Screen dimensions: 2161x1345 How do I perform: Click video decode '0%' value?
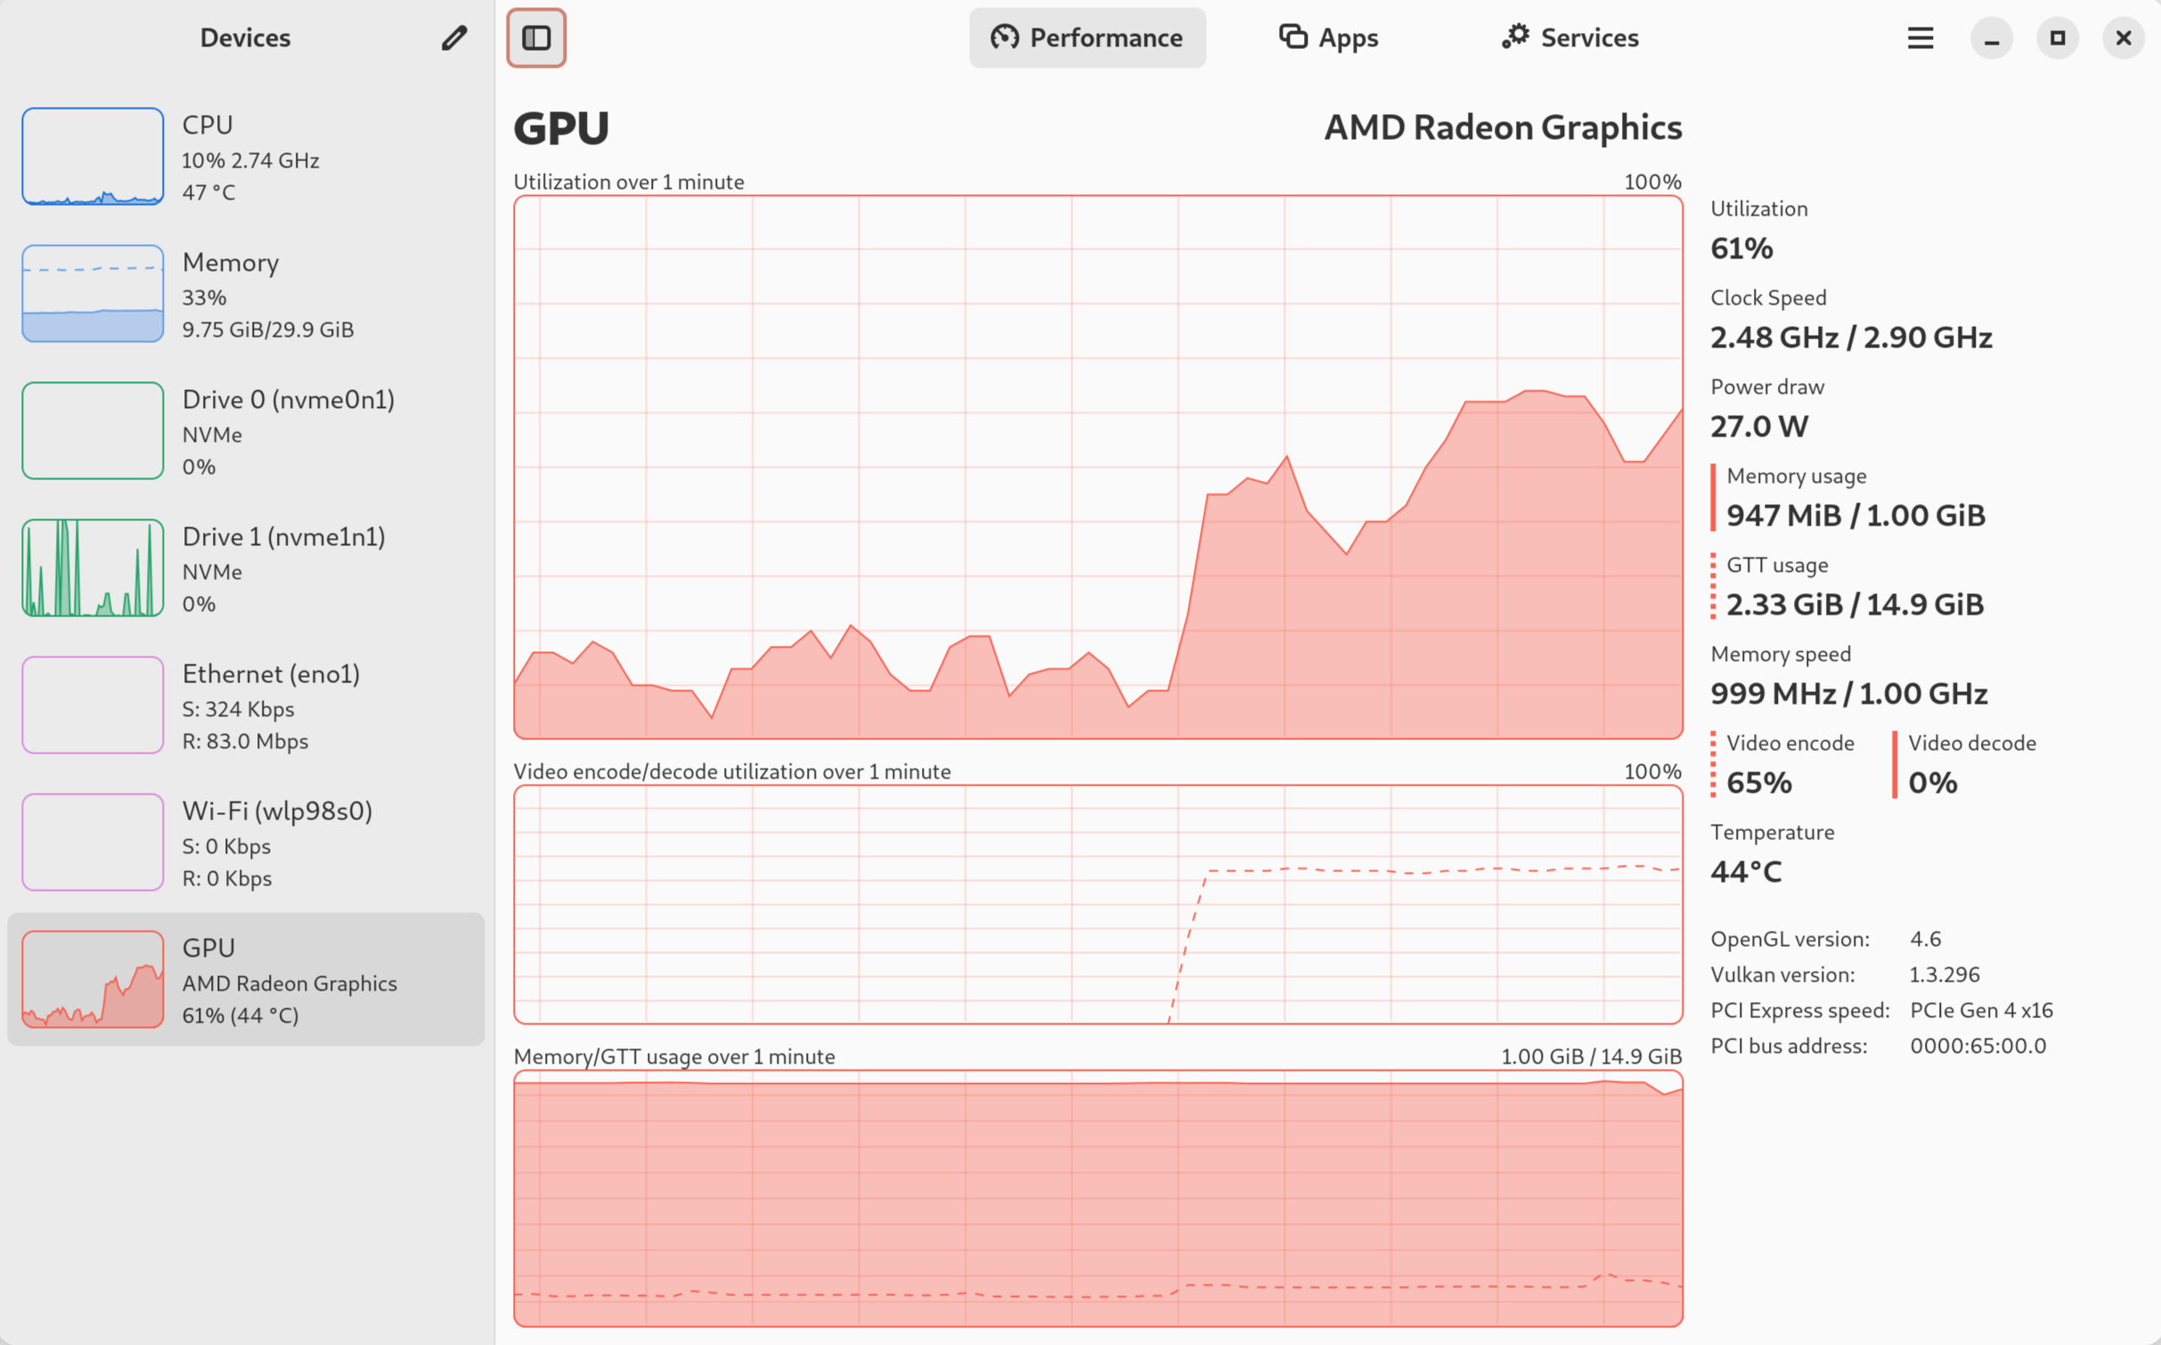(x=1932, y=783)
